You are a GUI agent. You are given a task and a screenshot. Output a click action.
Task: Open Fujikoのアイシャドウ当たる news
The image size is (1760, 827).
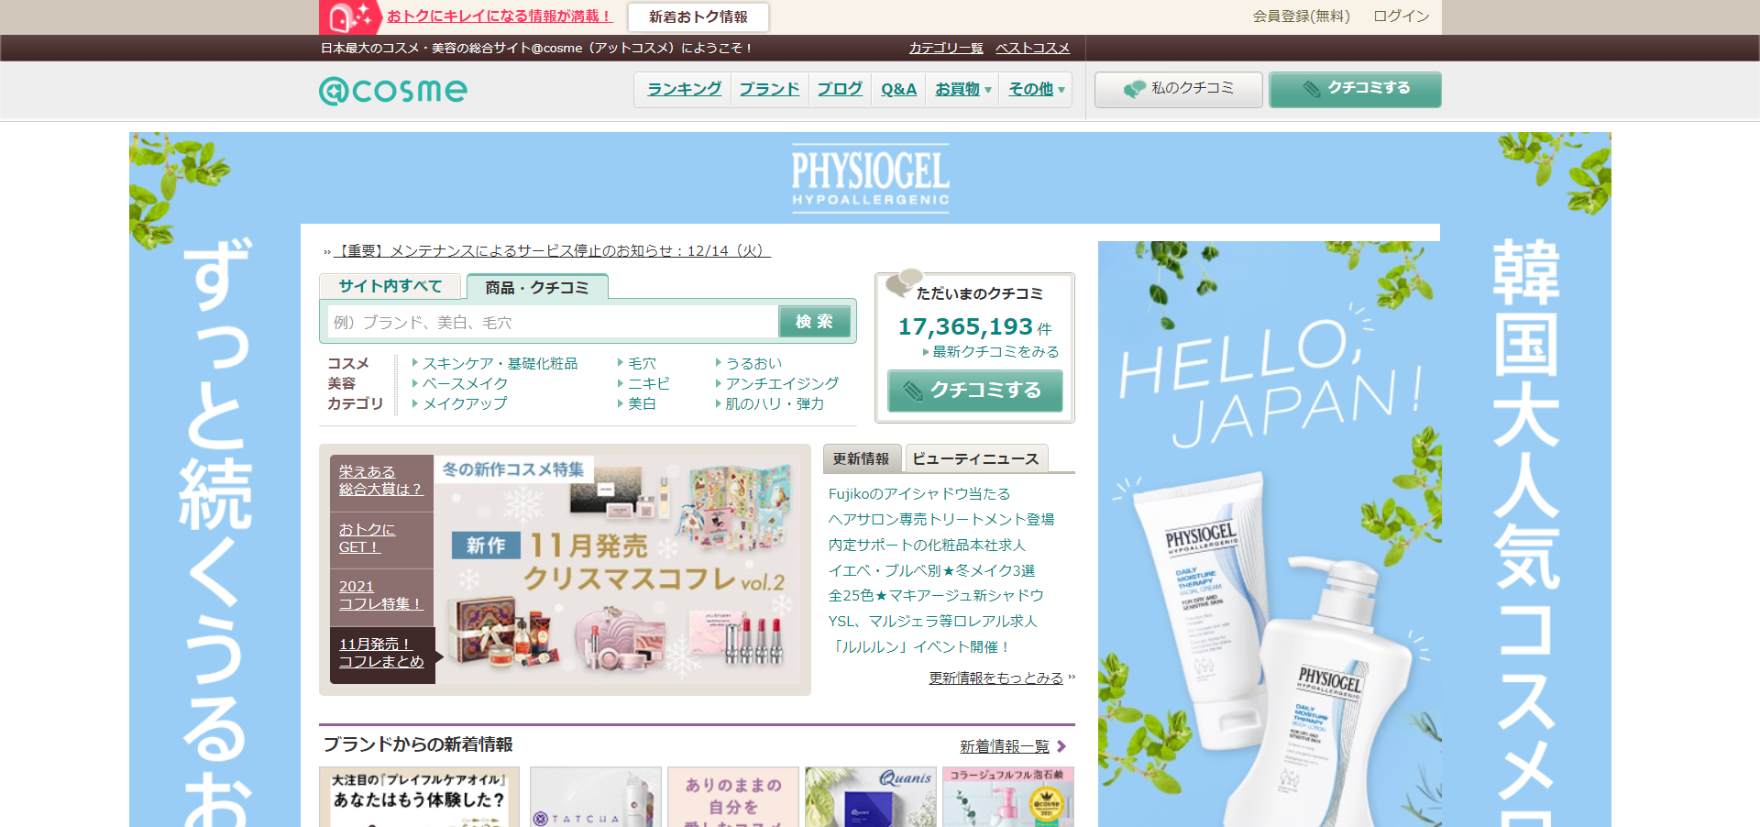coord(919,493)
